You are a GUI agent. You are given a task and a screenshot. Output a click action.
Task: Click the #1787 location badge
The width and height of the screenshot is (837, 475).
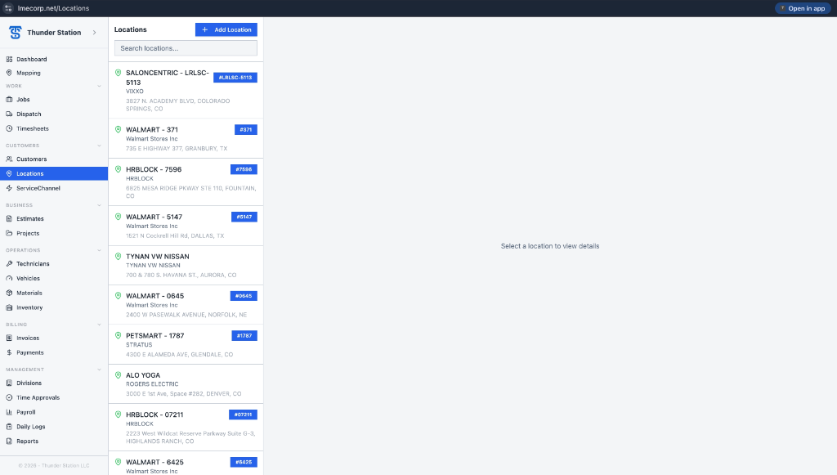[x=244, y=336]
